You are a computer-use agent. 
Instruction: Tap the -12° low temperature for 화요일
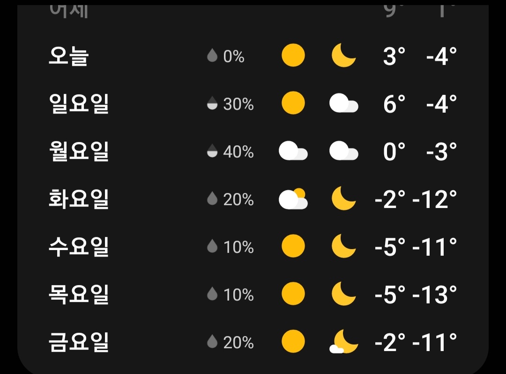coord(434,200)
